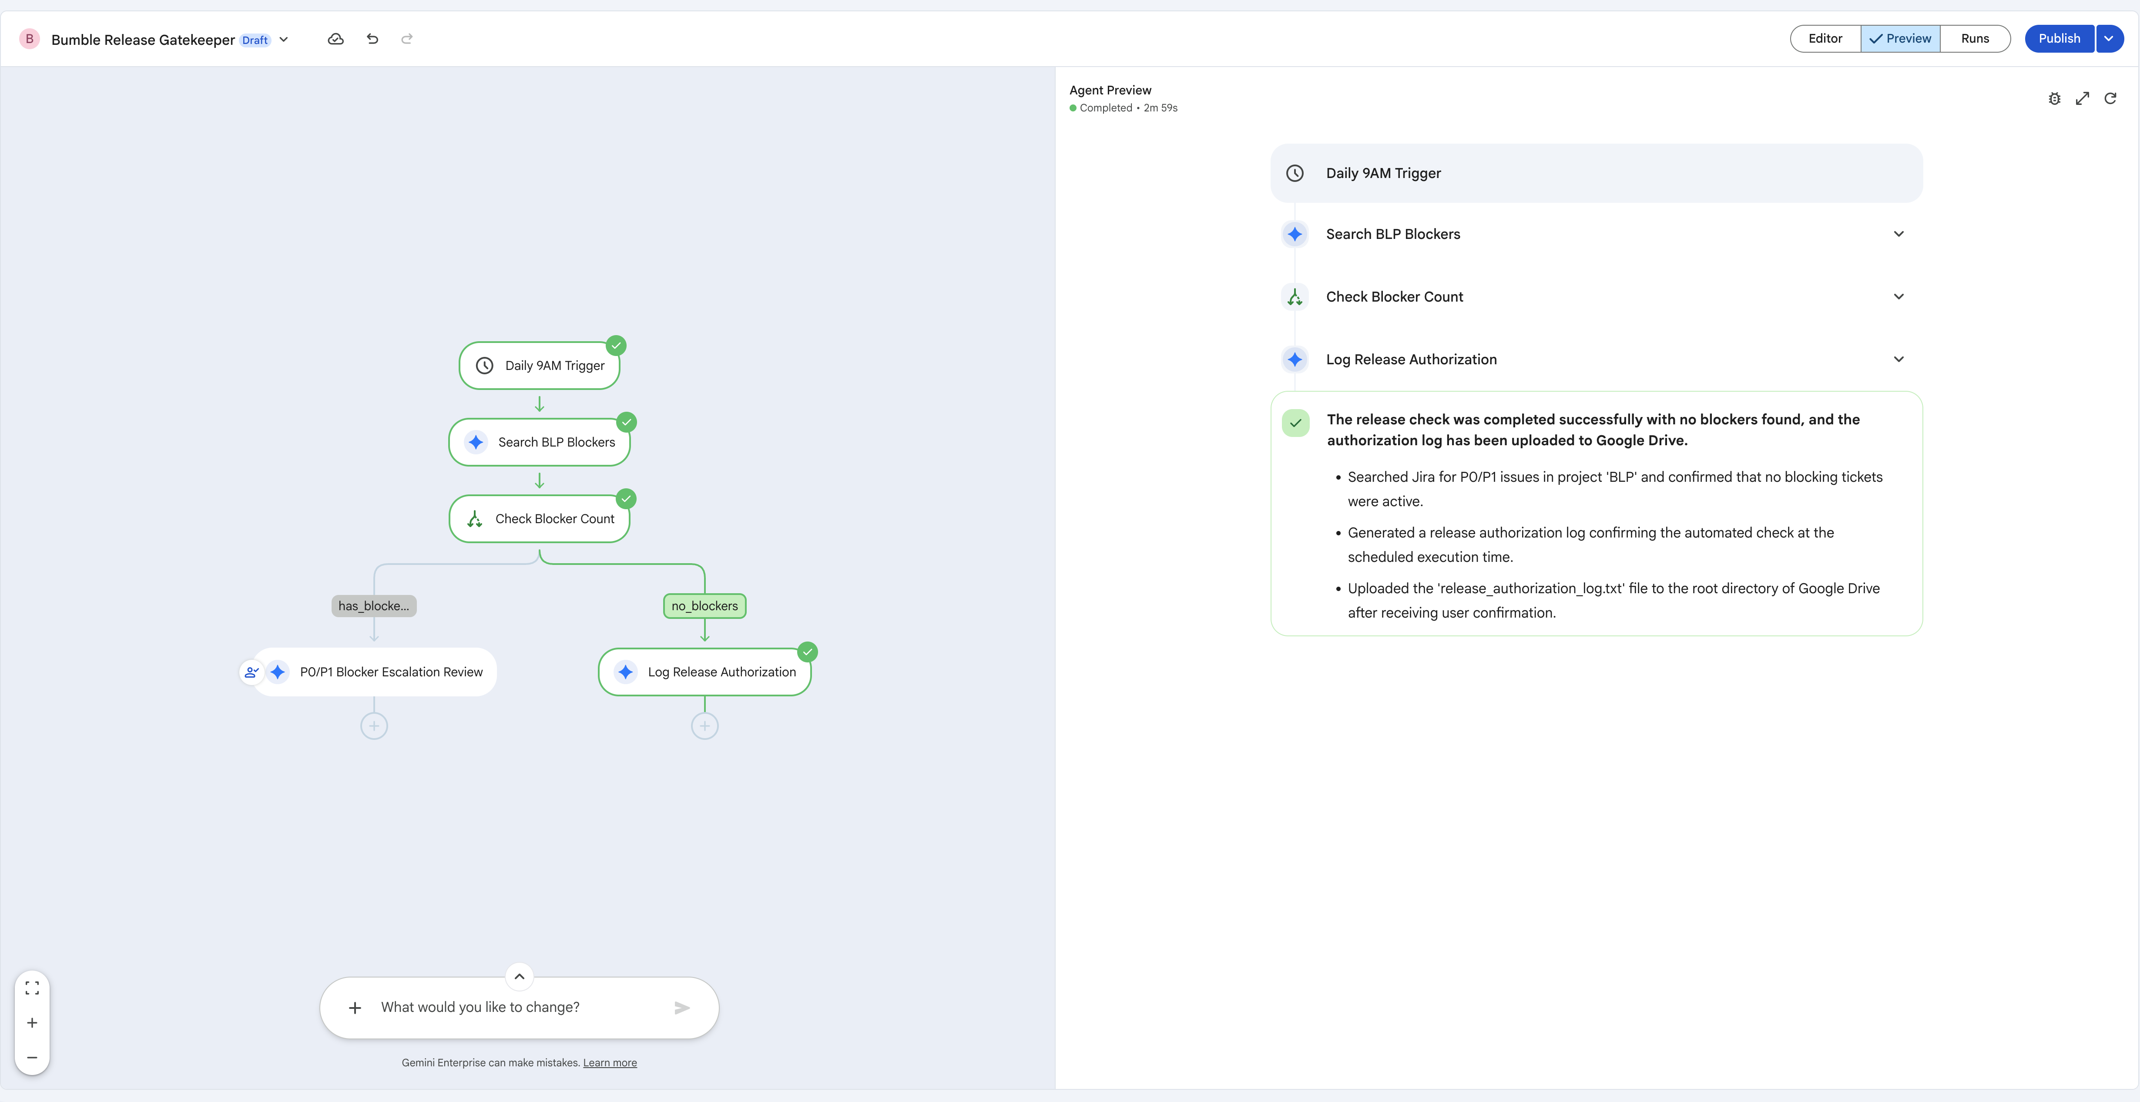This screenshot has height=1102, width=2140.
Task: Switch to the Editor tab
Action: (1825, 39)
